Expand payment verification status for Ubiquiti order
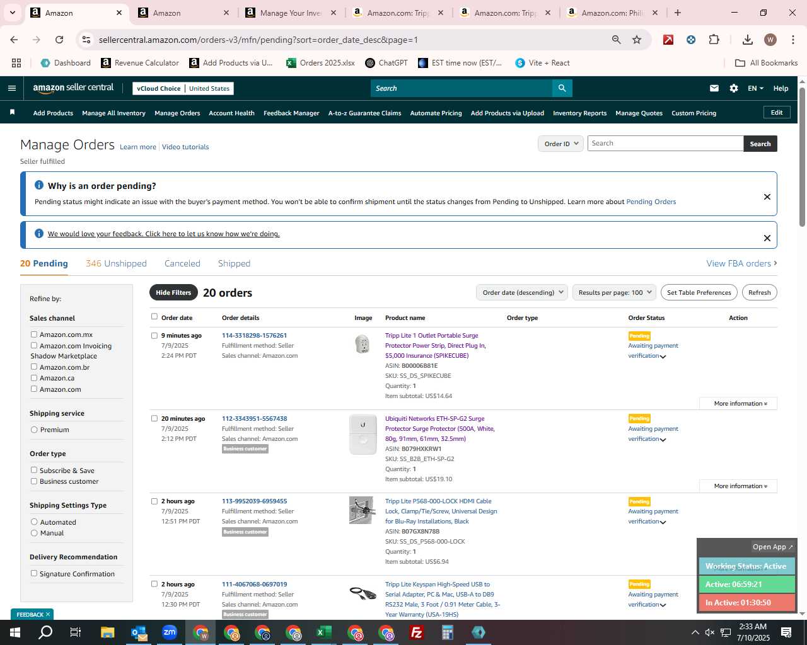807x645 pixels. (x=663, y=440)
